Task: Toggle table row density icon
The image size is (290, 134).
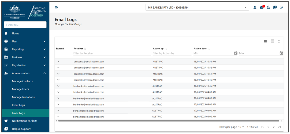Action: click(272, 41)
